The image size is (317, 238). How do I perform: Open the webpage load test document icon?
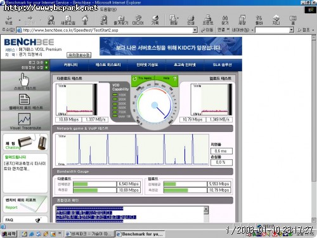[24, 99]
